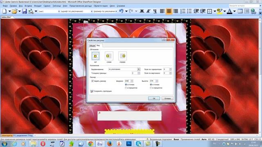Toggle underline with the Ч icon
Viewport: 262px width, 147px height.
tap(155, 11)
